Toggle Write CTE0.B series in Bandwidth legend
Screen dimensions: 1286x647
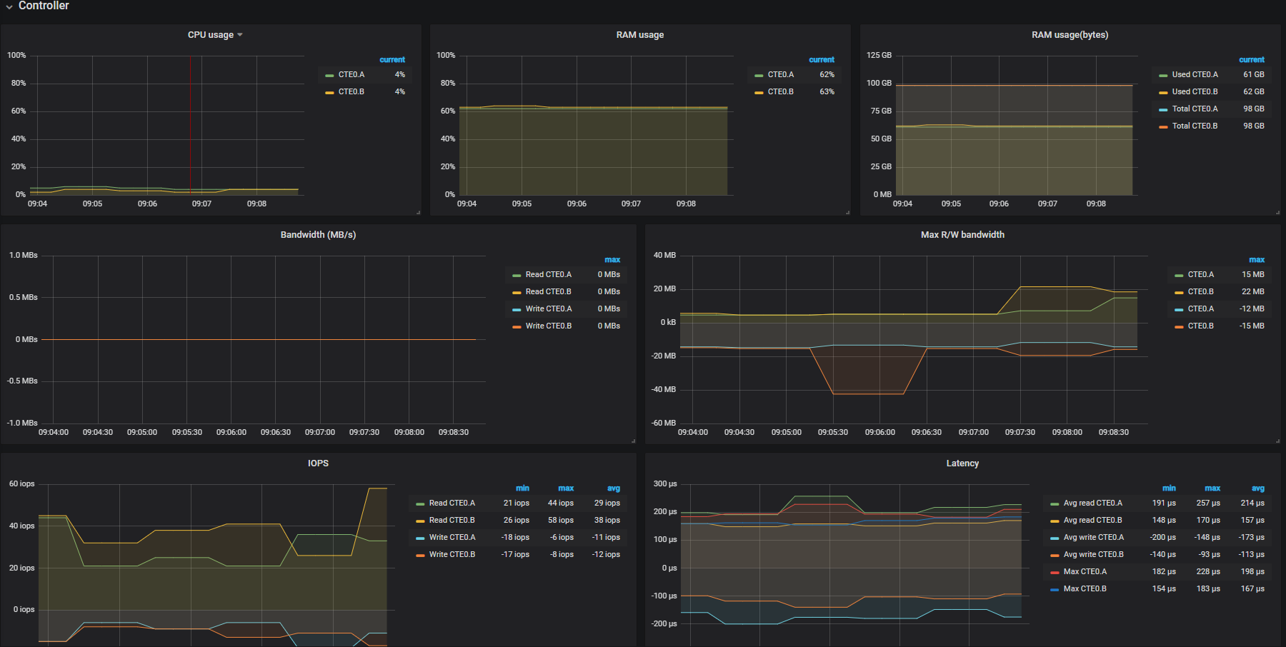click(549, 326)
